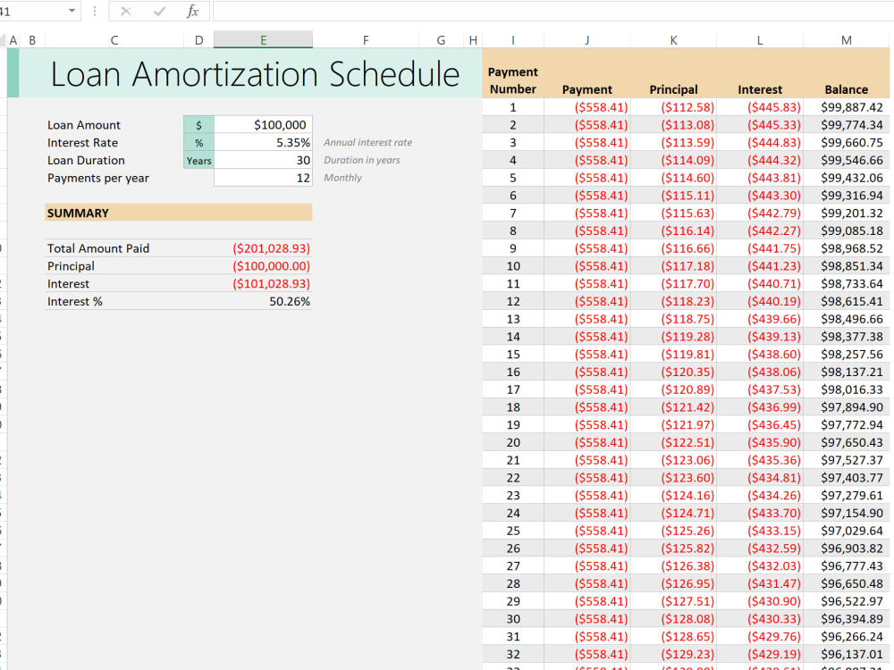The image size is (894, 670).
Task: Select payment number 20 cell
Action: pyautogui.click(x=512, y=443)
